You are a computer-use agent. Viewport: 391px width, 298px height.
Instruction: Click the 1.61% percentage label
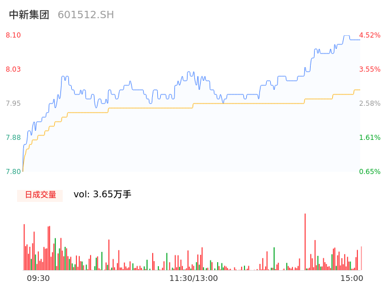pyautogui.click(x=369, y=138)
